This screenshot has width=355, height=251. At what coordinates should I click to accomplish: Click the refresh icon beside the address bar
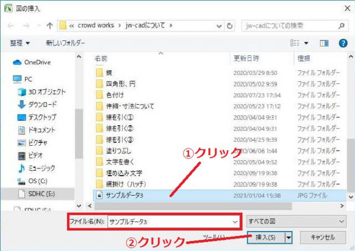coord(231,25)
